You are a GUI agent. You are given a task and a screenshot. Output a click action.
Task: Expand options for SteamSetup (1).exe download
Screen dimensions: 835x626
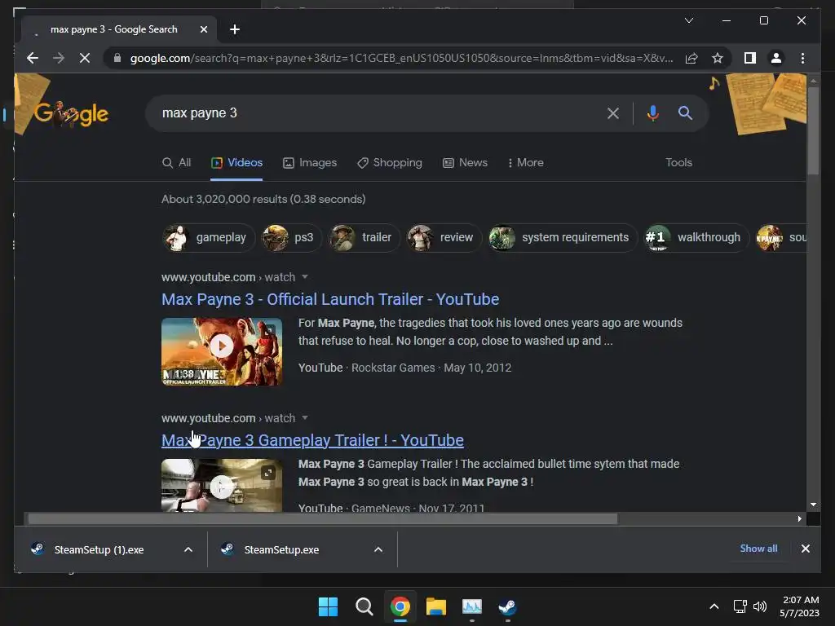point(188,549)
